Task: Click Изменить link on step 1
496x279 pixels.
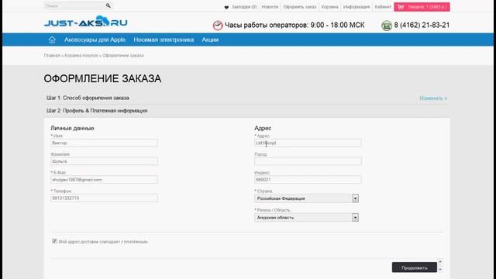Action: (433, 98)
